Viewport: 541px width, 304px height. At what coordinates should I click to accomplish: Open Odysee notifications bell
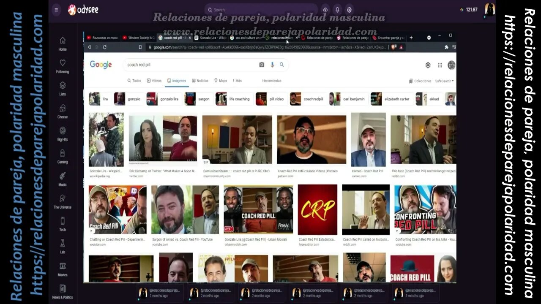pos(337,10)
